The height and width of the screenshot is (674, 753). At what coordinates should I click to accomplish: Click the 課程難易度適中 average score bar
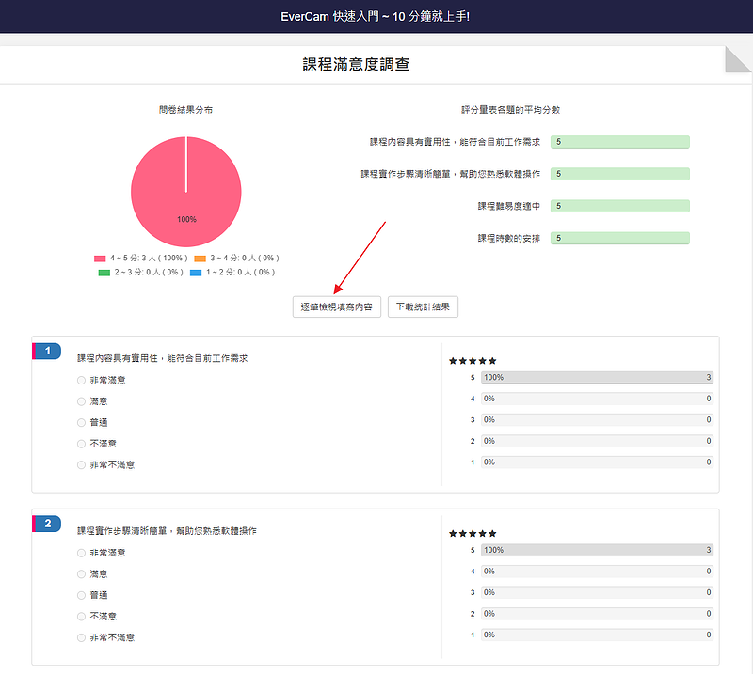(619, 206)
